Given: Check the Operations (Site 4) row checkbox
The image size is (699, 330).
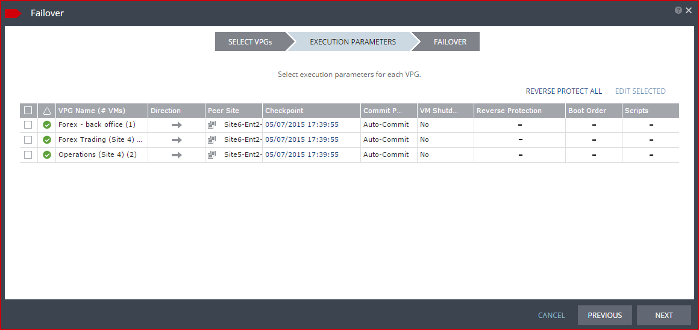Looking at the screenshot, I should [x=28, y=154].
